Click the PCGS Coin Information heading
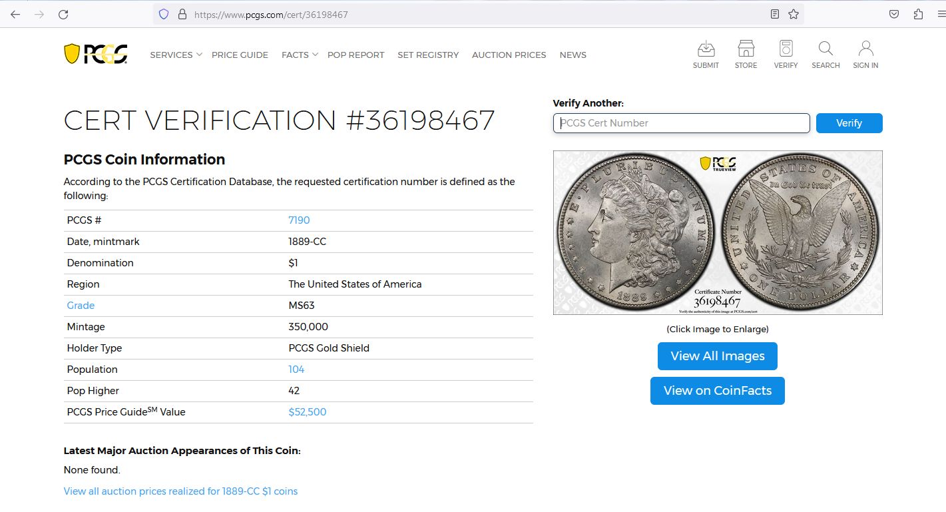Image resolution: width=946 pixels, height=512 pixels. (x=144, y=160)
